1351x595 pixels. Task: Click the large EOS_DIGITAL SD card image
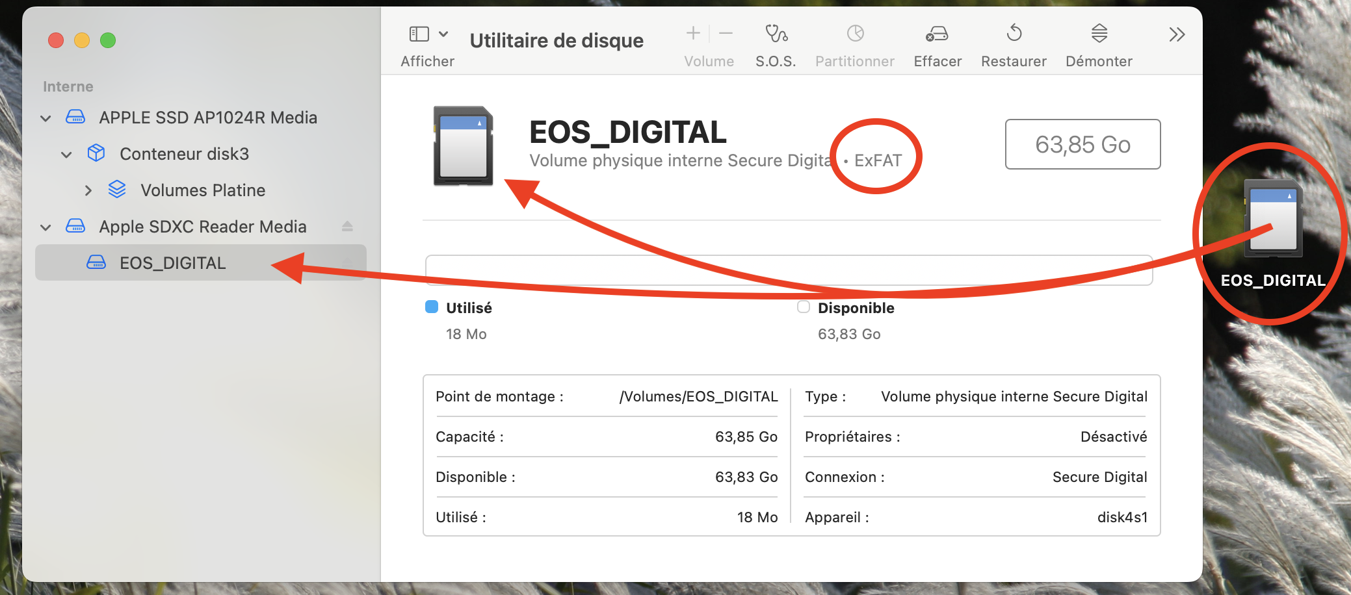point(463,146)
